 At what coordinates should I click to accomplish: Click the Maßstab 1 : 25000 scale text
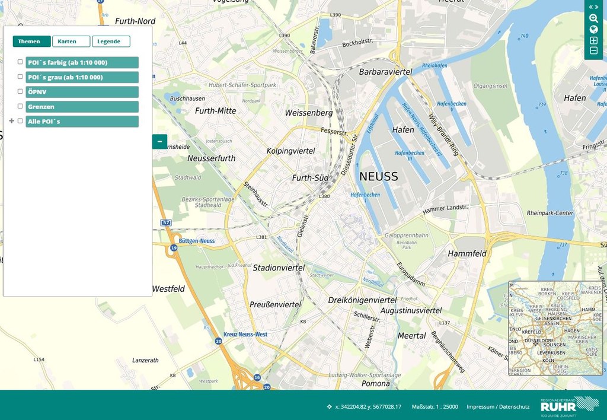(435, 406)
